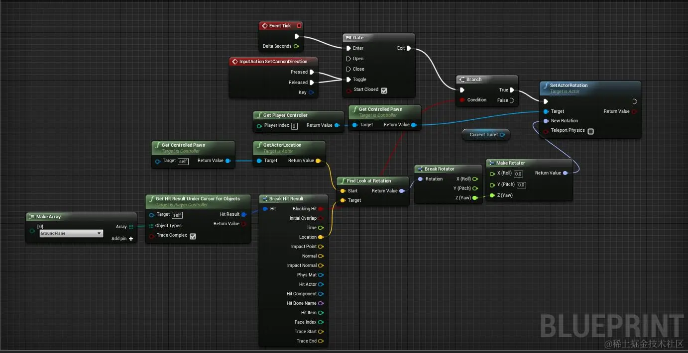Viewport: 688px width, 353px height.
Task: Click the Find Look at Rotation Start pin
Action: tap(343, 191)
